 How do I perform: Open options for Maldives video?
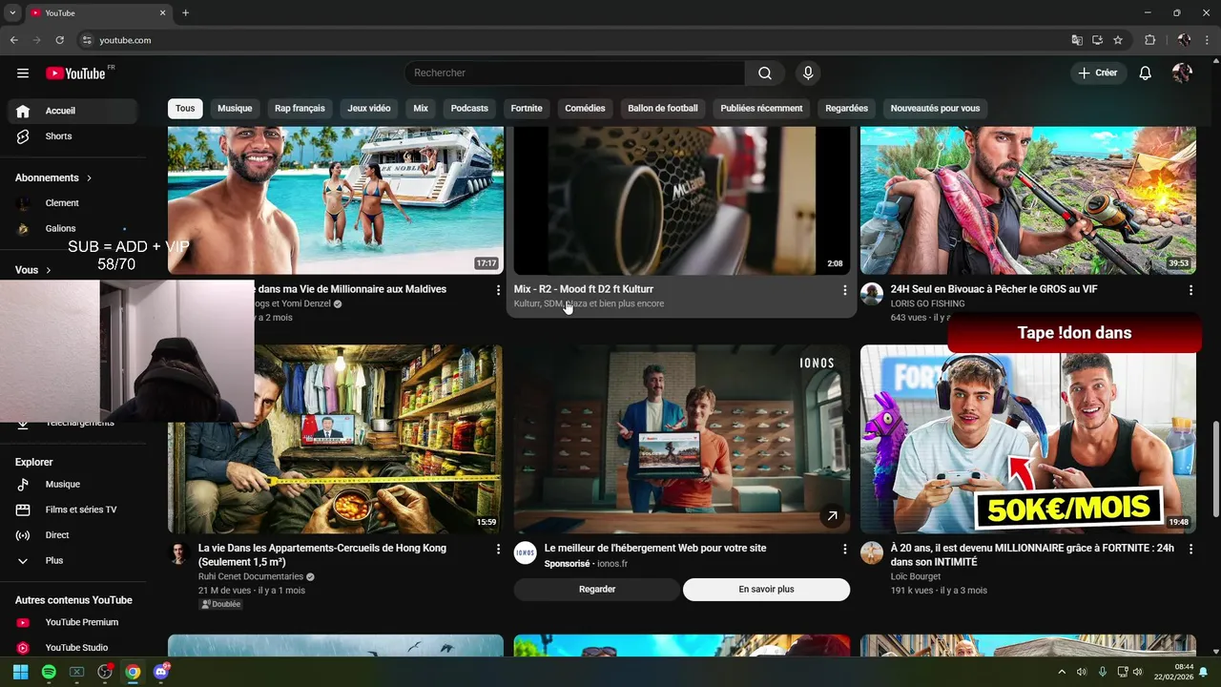[x=498, y=289]
